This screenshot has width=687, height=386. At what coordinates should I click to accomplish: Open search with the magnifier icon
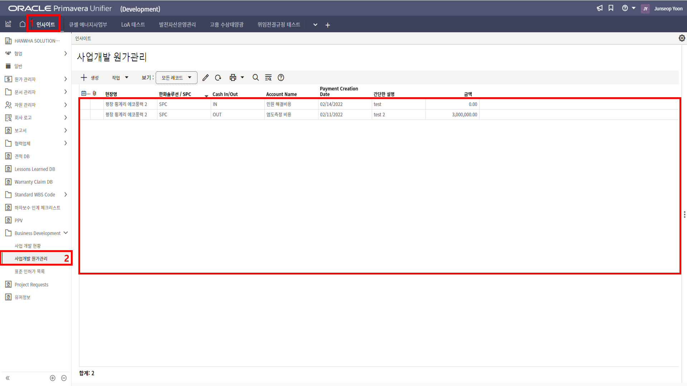(x=255, y=78)
